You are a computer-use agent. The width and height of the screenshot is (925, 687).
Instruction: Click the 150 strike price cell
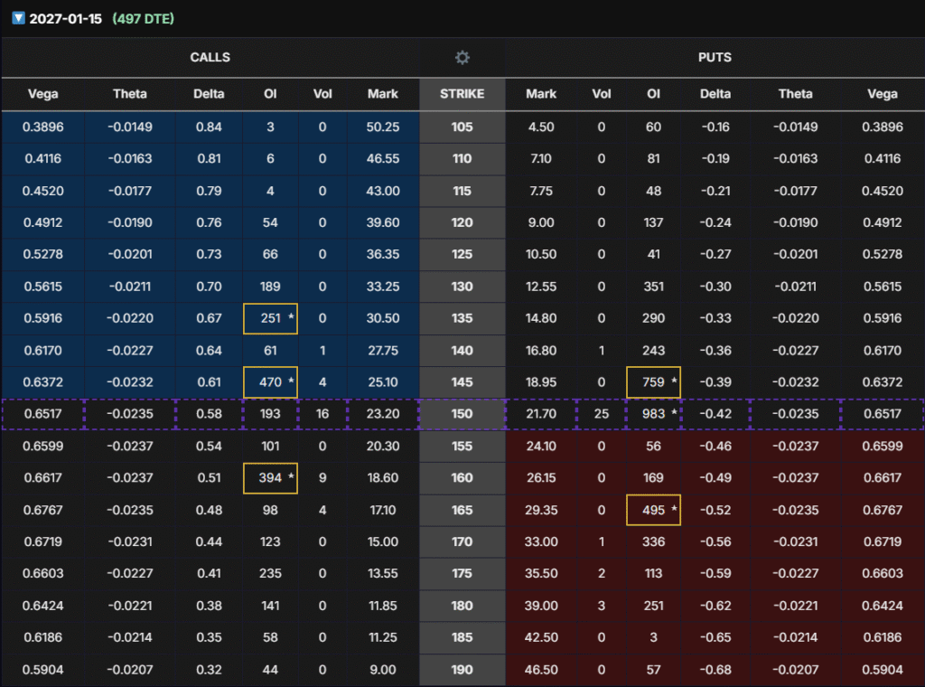(462, 414)
